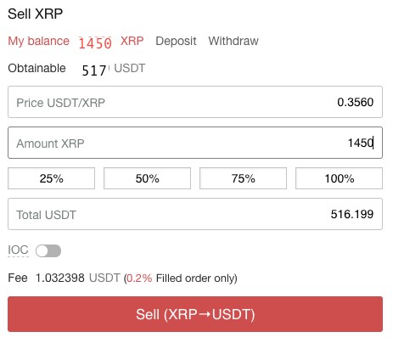Click the Deposit link
Image resolution: width=393 pixels, height=343 pixels.
click(176, 42)
